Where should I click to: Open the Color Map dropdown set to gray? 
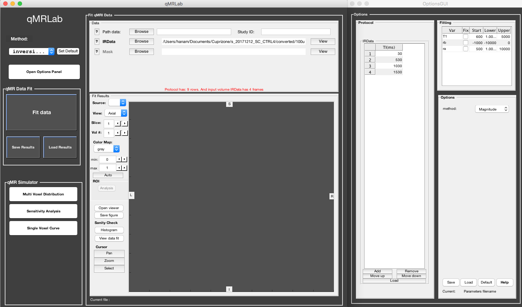tap(107, 149)
